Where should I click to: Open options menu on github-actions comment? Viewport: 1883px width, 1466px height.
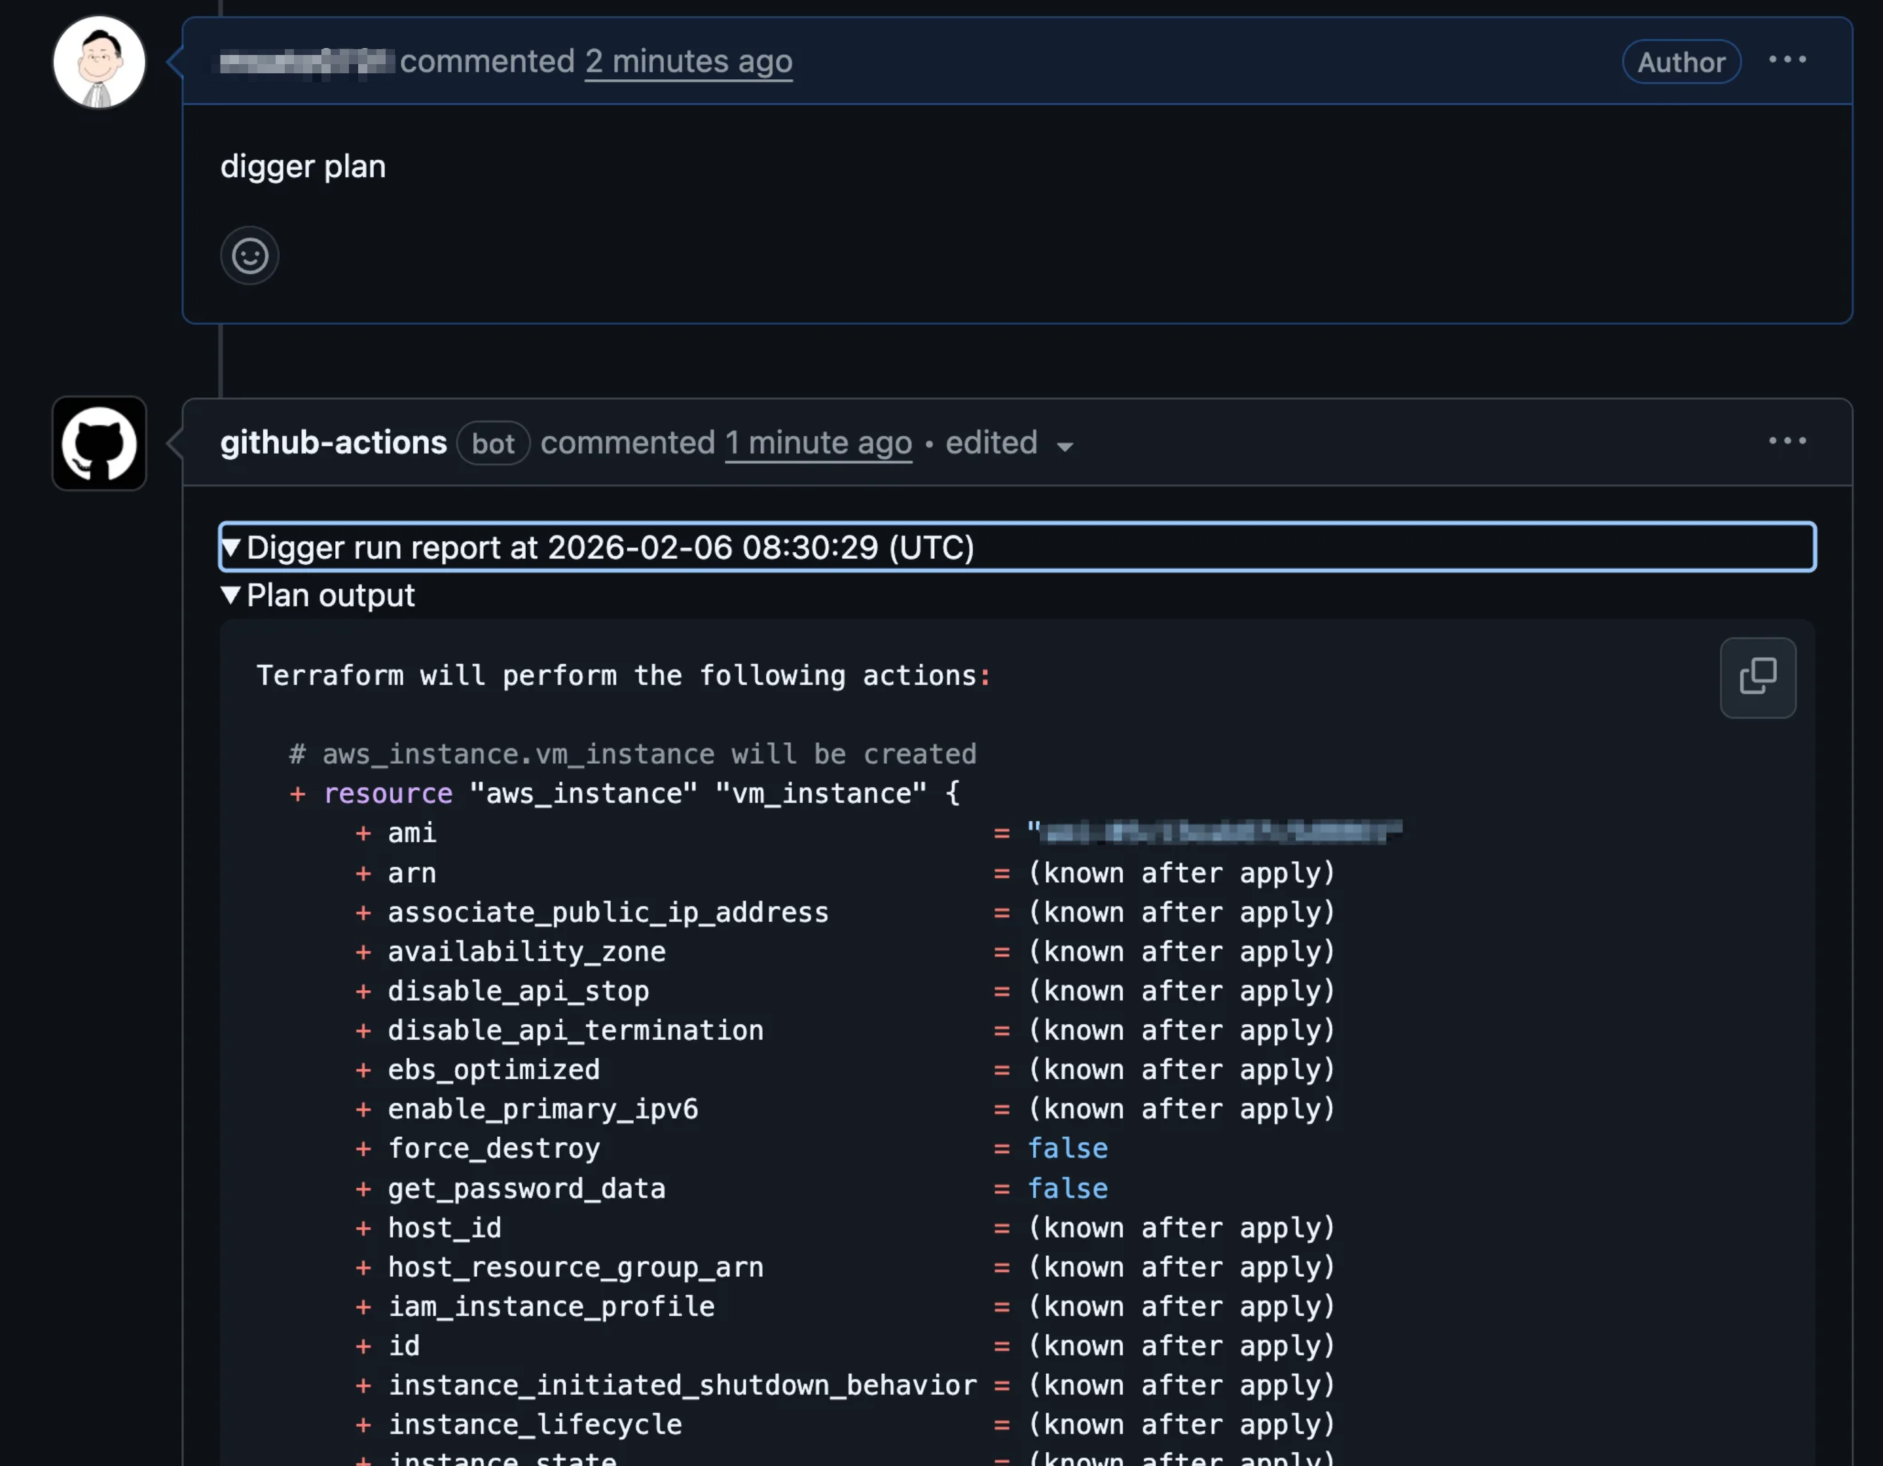point(1787,441)
